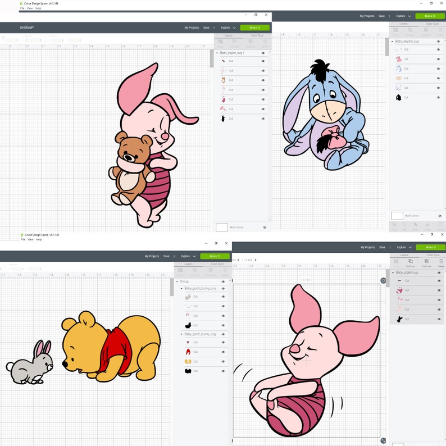This screenshot has height=446, width=446.
Task: Collapse second Baby_pooh_bunny_svg group with Pooh layers
Action: coord(182,334)
